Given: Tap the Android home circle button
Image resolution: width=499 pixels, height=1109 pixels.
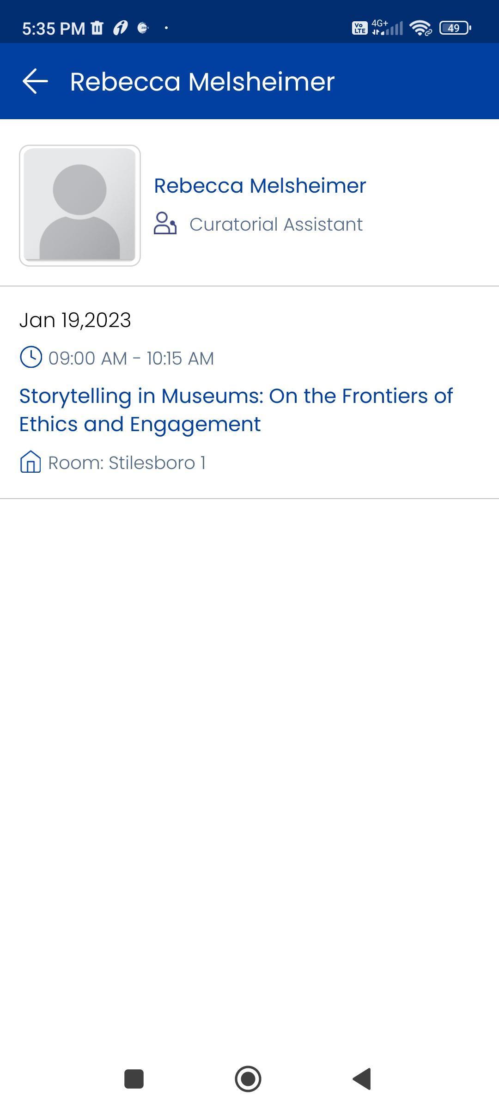Looking at the screenshot, I should pyautogui.click(x=248, y=1079).
